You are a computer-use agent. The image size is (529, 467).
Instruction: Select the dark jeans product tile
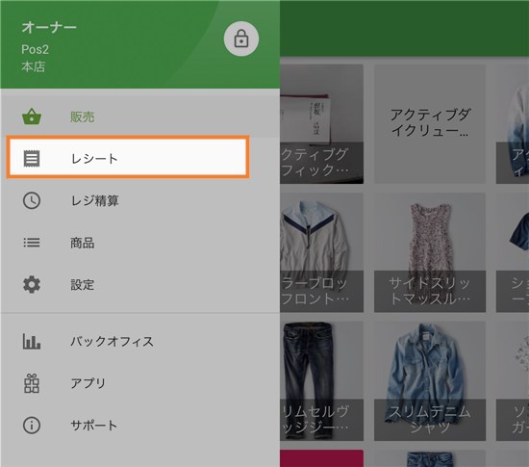pos(321,381)
